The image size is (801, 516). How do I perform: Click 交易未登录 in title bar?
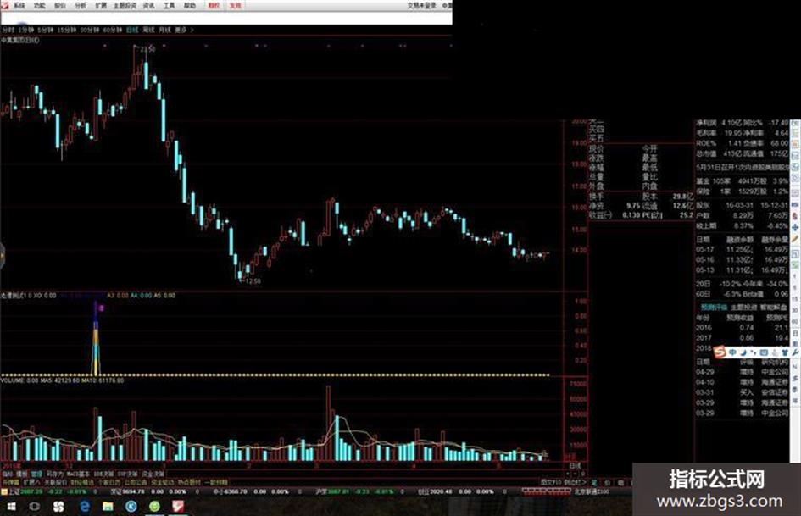click(422, 6)
